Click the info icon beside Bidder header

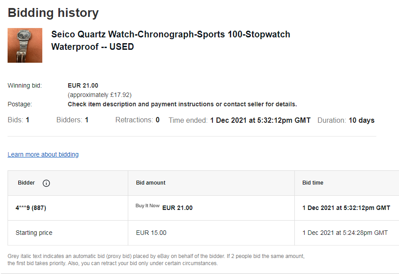point(46,183)
